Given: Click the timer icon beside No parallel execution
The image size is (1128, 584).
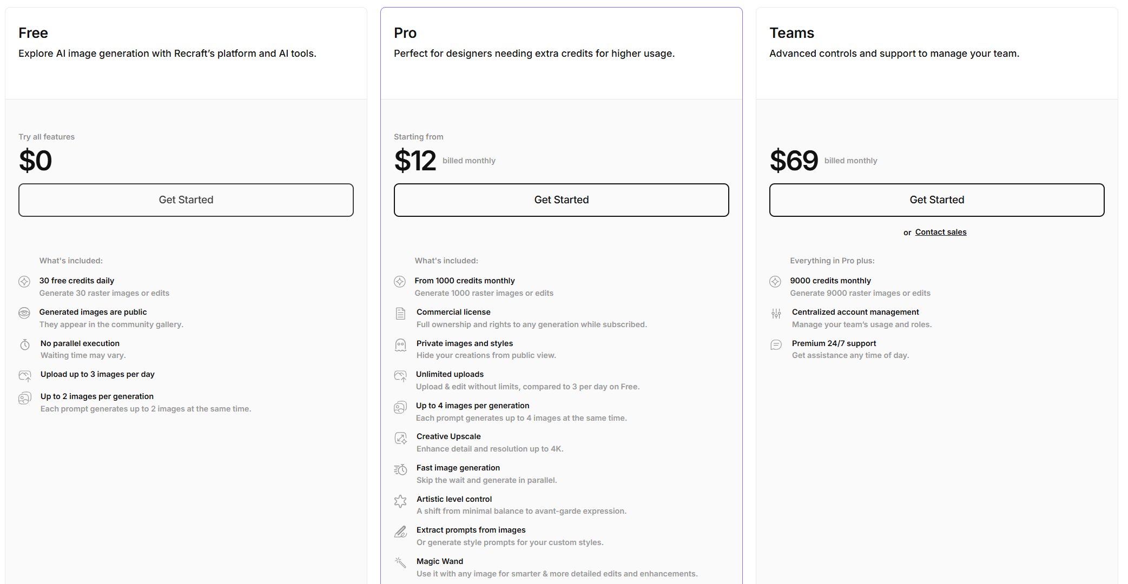Looking at the screenshot, I should tap(25, 344).
